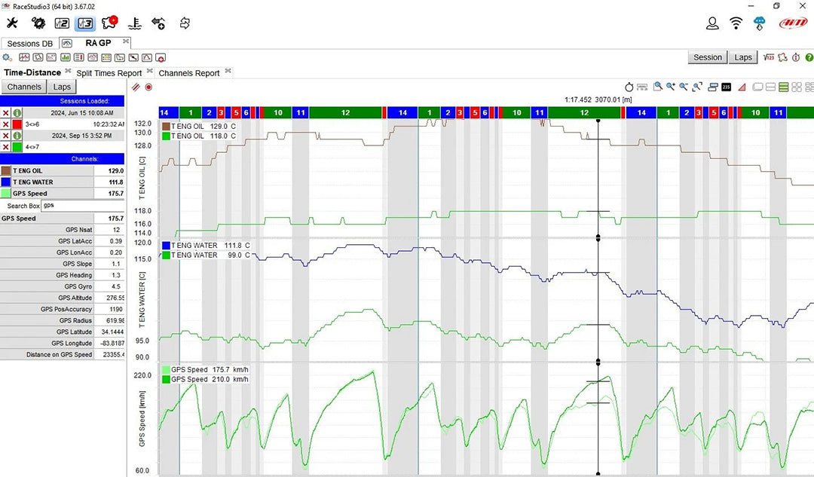Open the red track editor icon

click(783, 57)
